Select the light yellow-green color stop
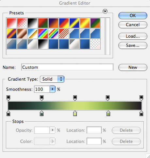150x158 pixels. coord(75,113)
